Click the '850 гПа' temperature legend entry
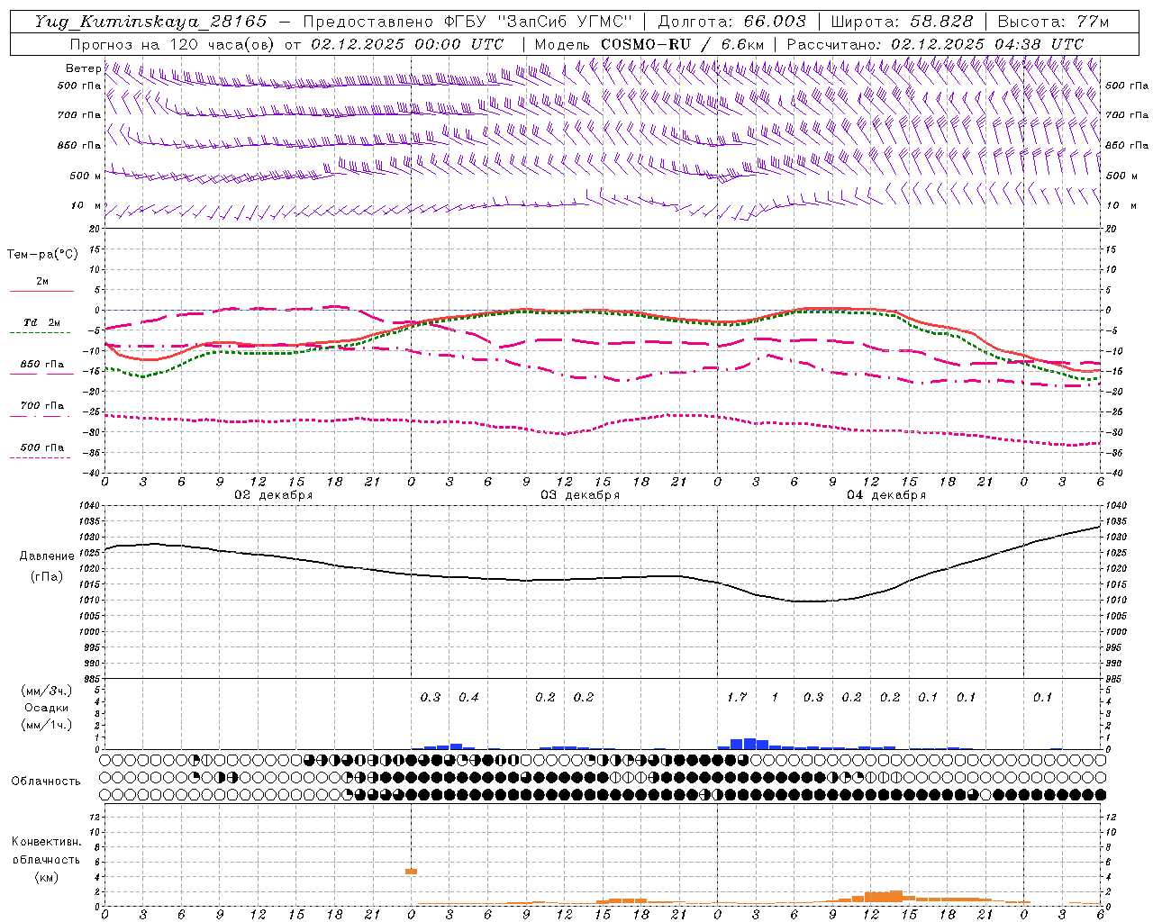 (41, 365)
